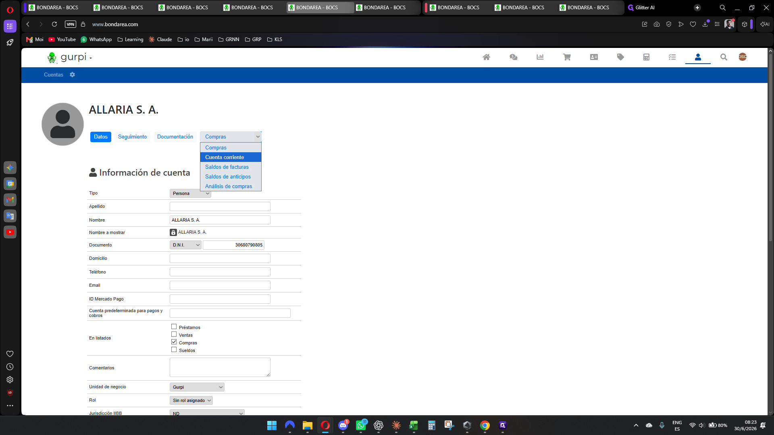The image size is (774, 435).
Task: Open the Documentación tab
Action: click(x=175, y=137)
